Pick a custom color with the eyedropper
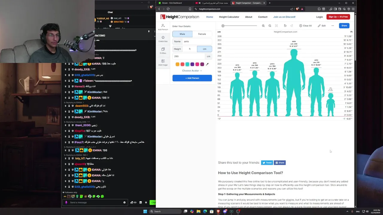383x215 pixels. [x=207, y=64]
